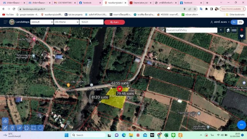The height and width of the screenshot is (139, 247).
Task: Click the browser back arrow
Action: (3, 9)
